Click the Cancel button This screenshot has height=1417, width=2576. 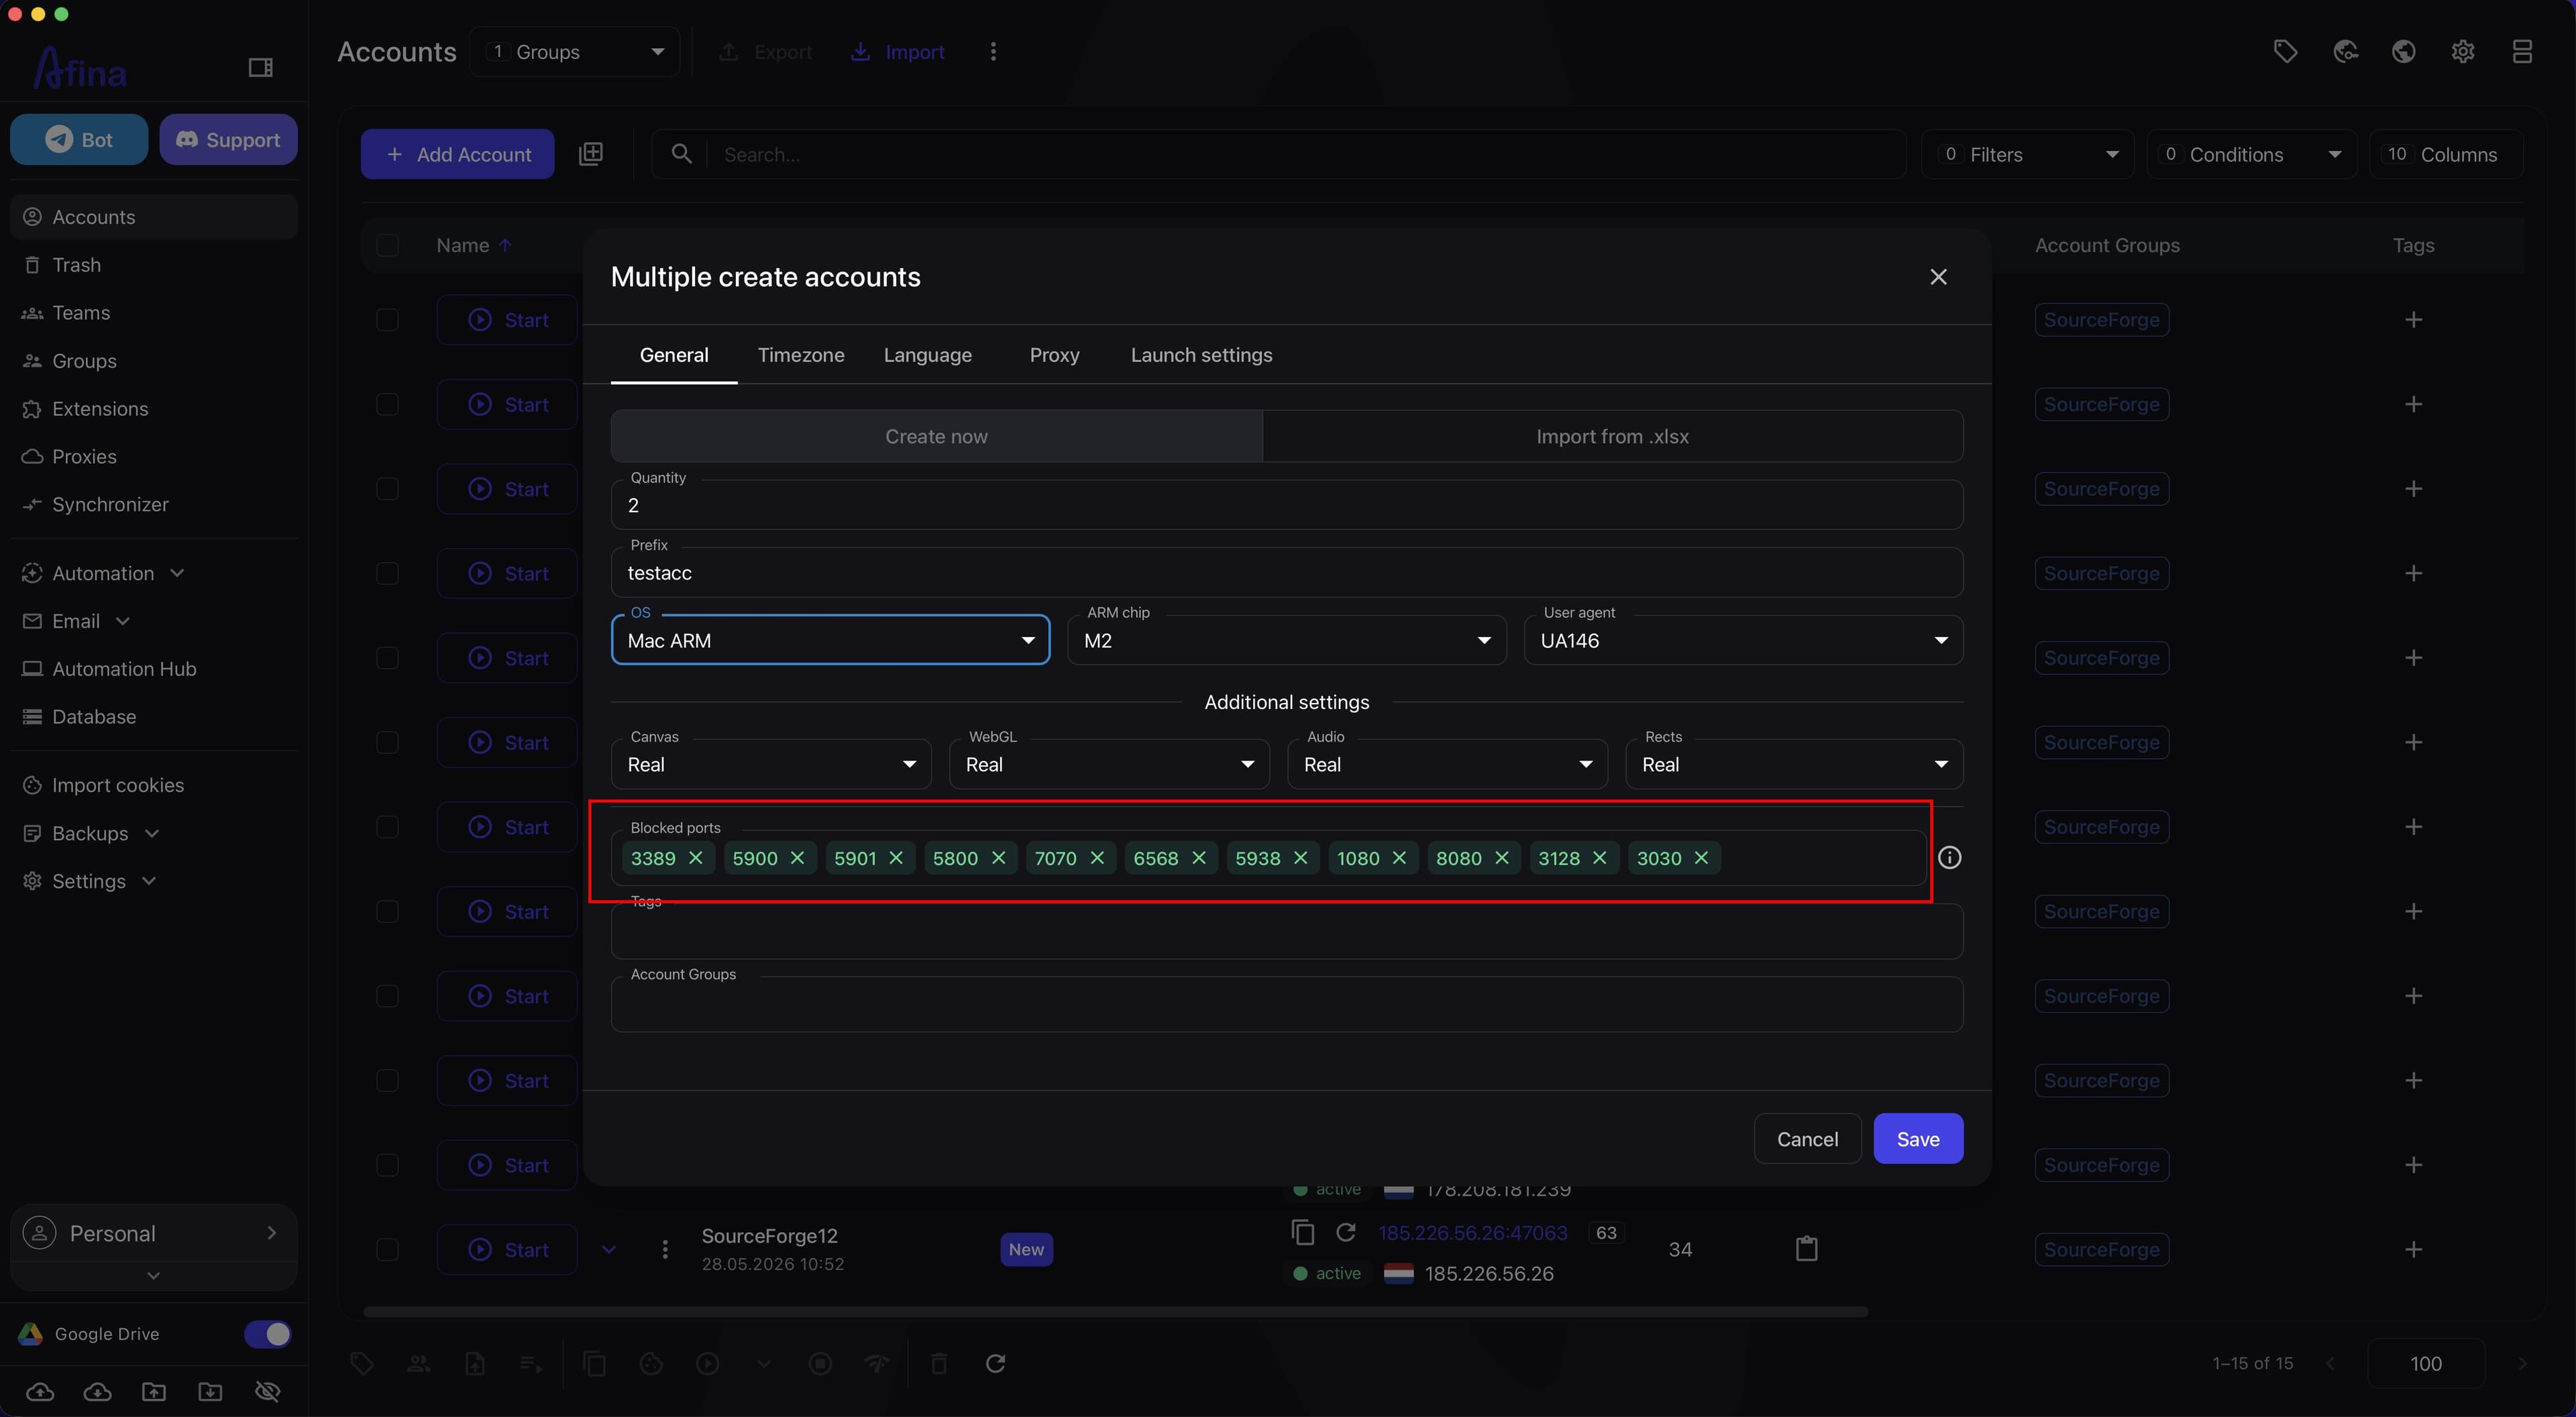coord(1807,1139)
